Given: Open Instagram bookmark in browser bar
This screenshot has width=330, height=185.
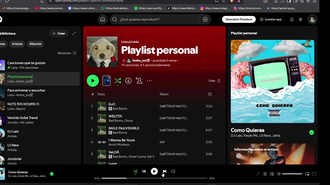Looking at the screenshot, I should (x=215, y=8).
